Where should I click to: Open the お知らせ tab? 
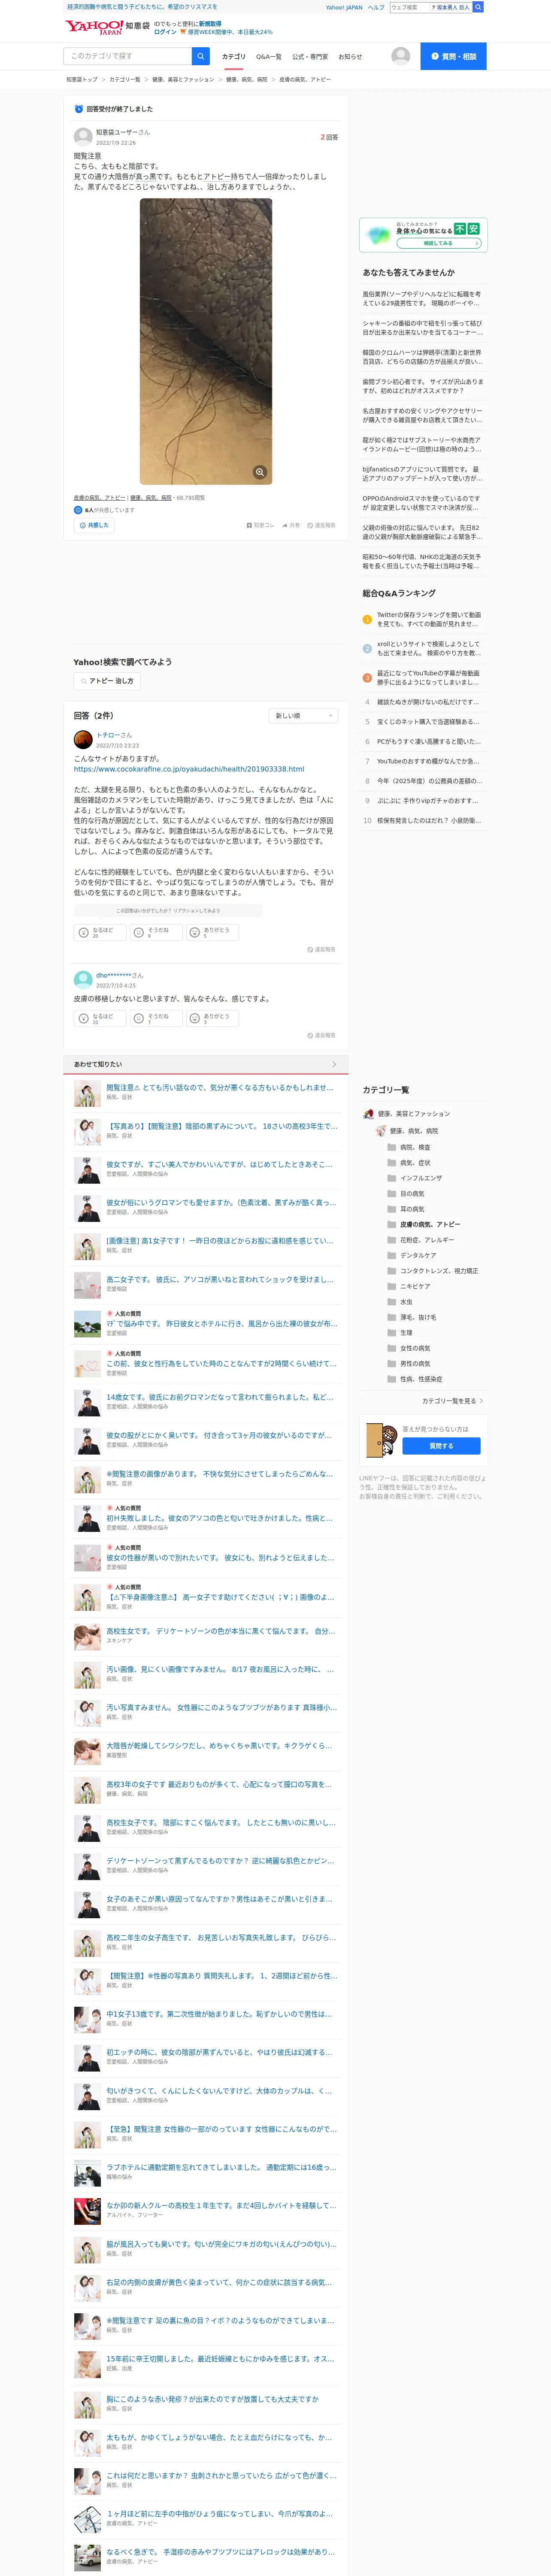click(x=350, y=57)
